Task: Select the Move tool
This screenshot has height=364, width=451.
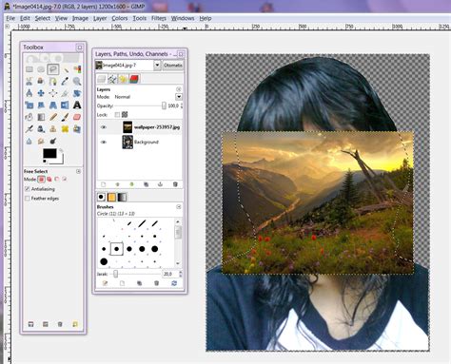Action: (41, 93)
